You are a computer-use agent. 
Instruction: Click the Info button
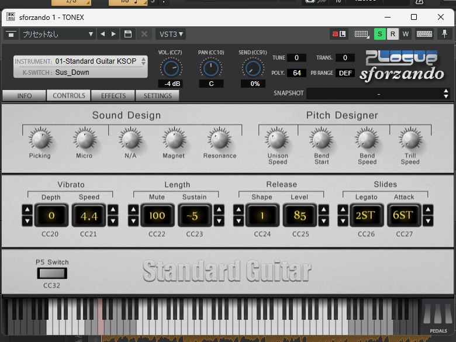click(x=25, y=96)
